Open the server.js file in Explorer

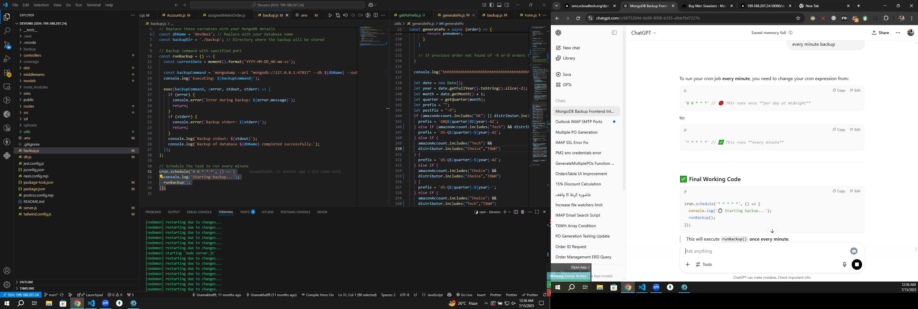tap(76, 208)
